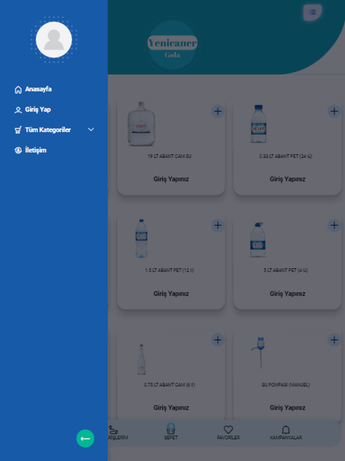Click the Tüm Kategoriler cart icon
Viewport: 345px width, 461px height.
(x=18, y=130)
